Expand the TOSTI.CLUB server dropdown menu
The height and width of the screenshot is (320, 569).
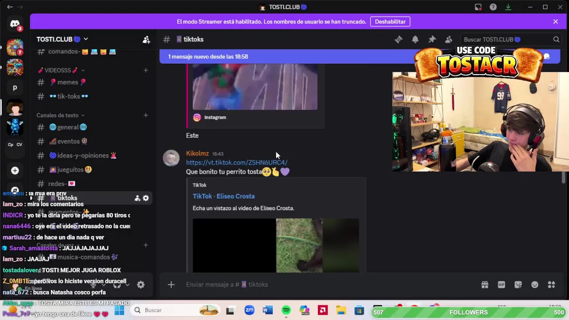point(86,39)
